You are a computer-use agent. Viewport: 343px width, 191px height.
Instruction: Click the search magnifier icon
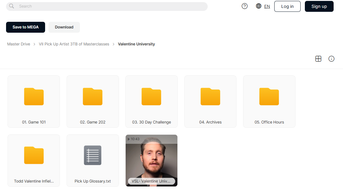tap(12, 6)
